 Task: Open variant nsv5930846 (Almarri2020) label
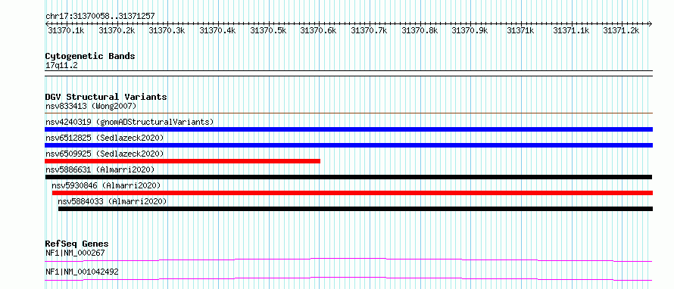pyautogui.click(x=106, y=185)
